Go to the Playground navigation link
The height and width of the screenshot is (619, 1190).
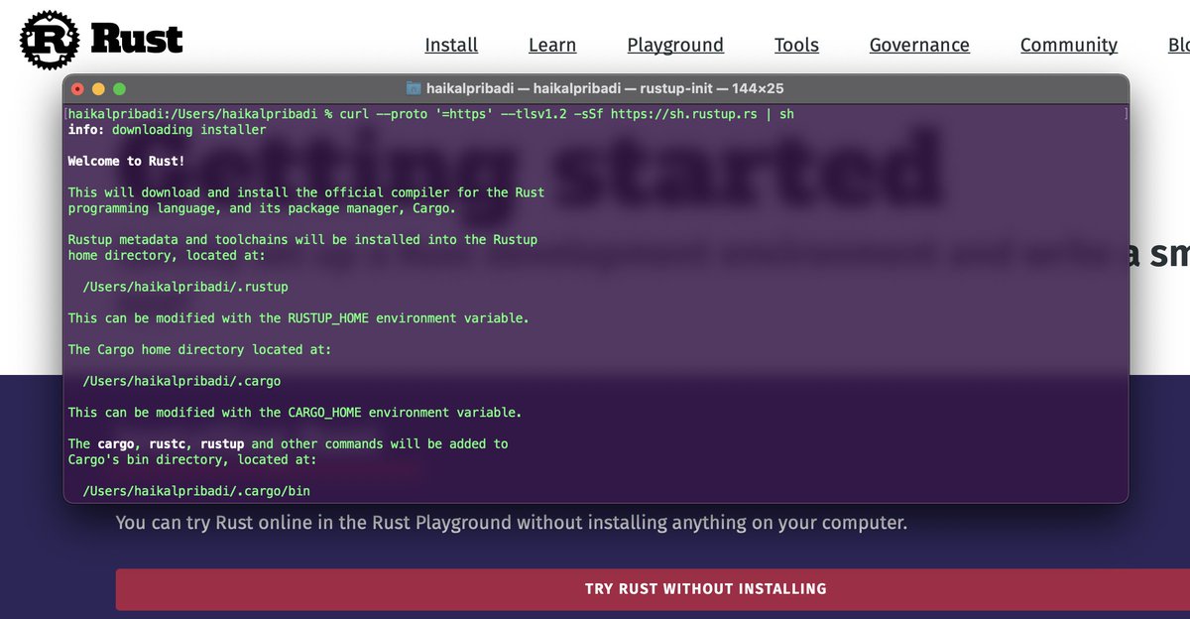675,45
